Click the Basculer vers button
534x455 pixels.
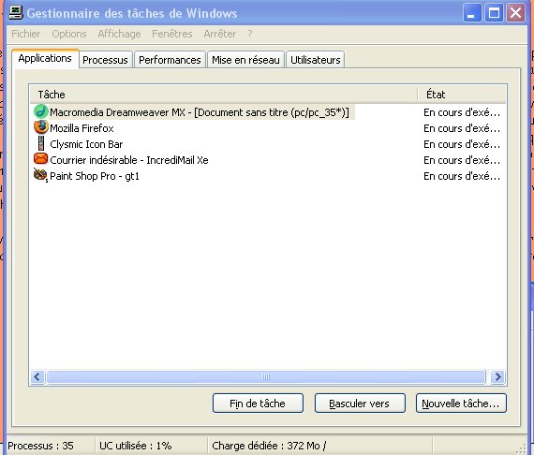click(360, 404)
